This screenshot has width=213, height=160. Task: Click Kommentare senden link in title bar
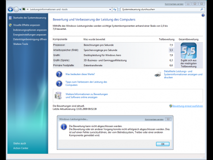pyautogui.click(x=174, y=4)
